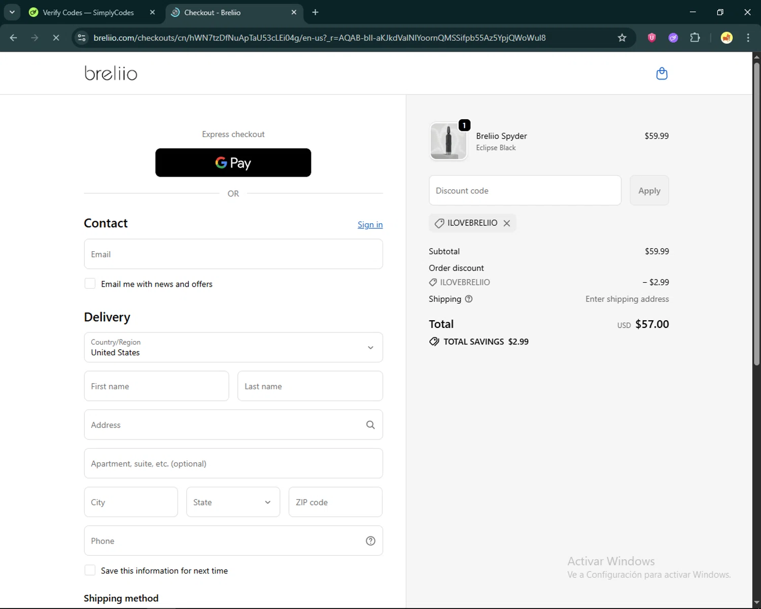761x609 pixels.
Task: Click the Phone input field
Action: (x=233, y=540)
